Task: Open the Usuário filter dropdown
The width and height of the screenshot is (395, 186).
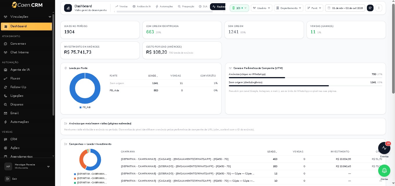Action: tap(262, 8)
